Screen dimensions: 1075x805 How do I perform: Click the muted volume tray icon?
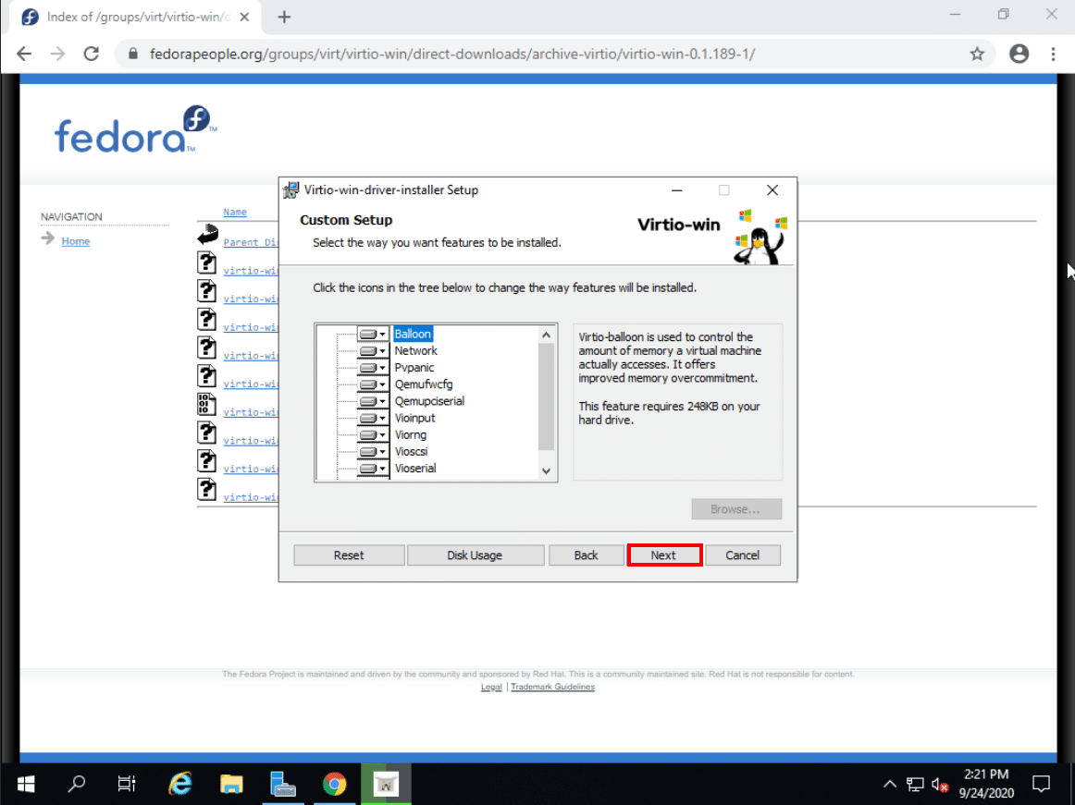click(x=940, y=784)
